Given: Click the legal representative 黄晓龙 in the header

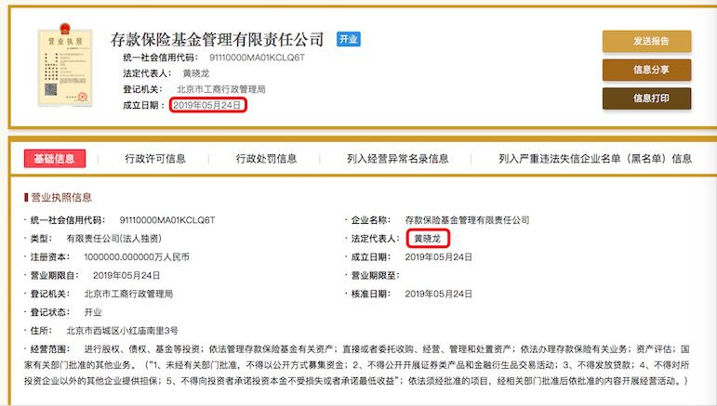Looking at the screenshot, I should point(195,73).
